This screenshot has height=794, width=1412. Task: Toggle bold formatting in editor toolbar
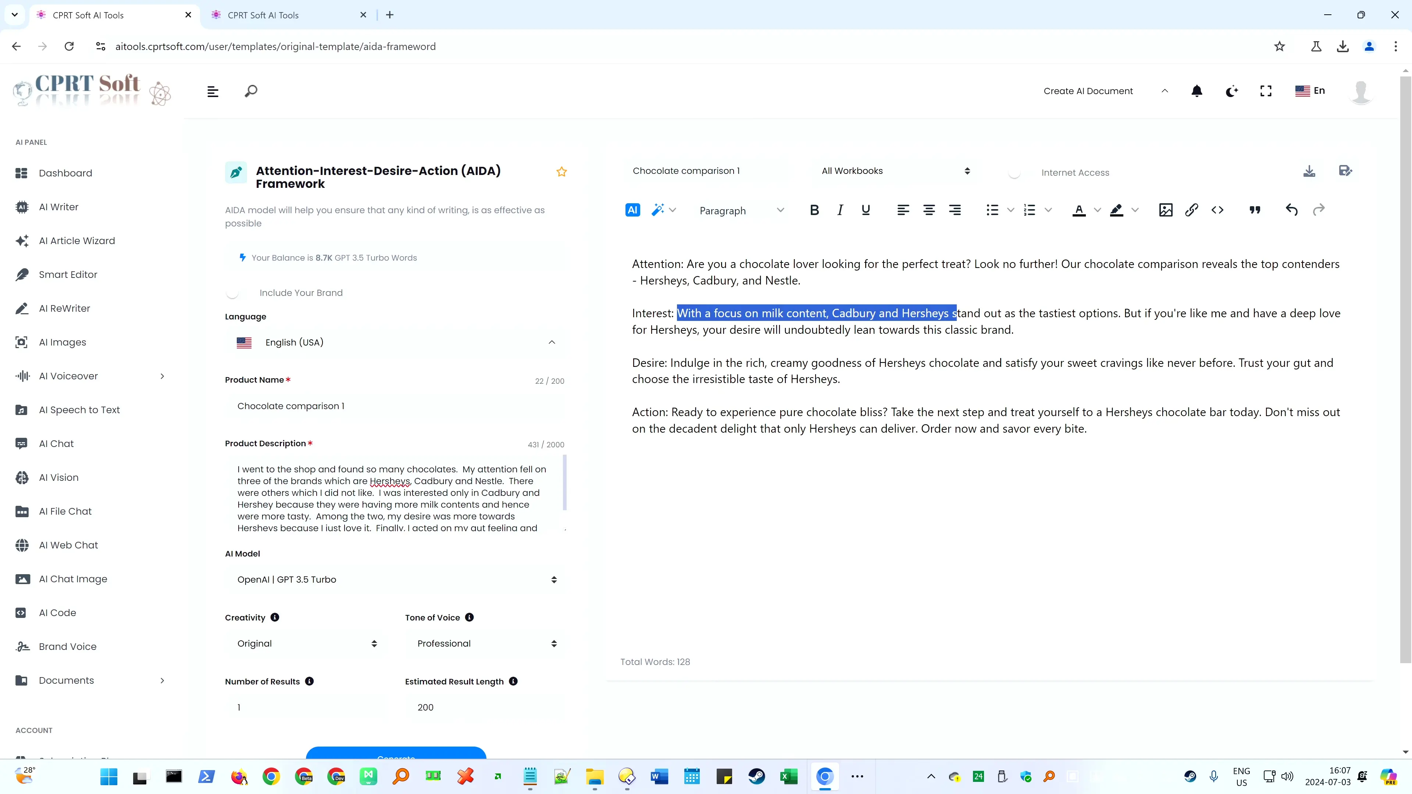pyautogui.click(x=814, y=210)
